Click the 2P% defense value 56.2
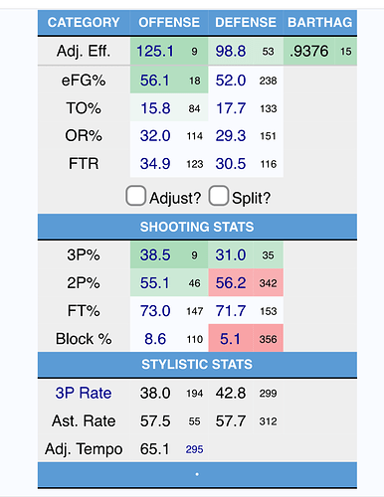This screenshot has height=497, width=384. coord(231,283)
